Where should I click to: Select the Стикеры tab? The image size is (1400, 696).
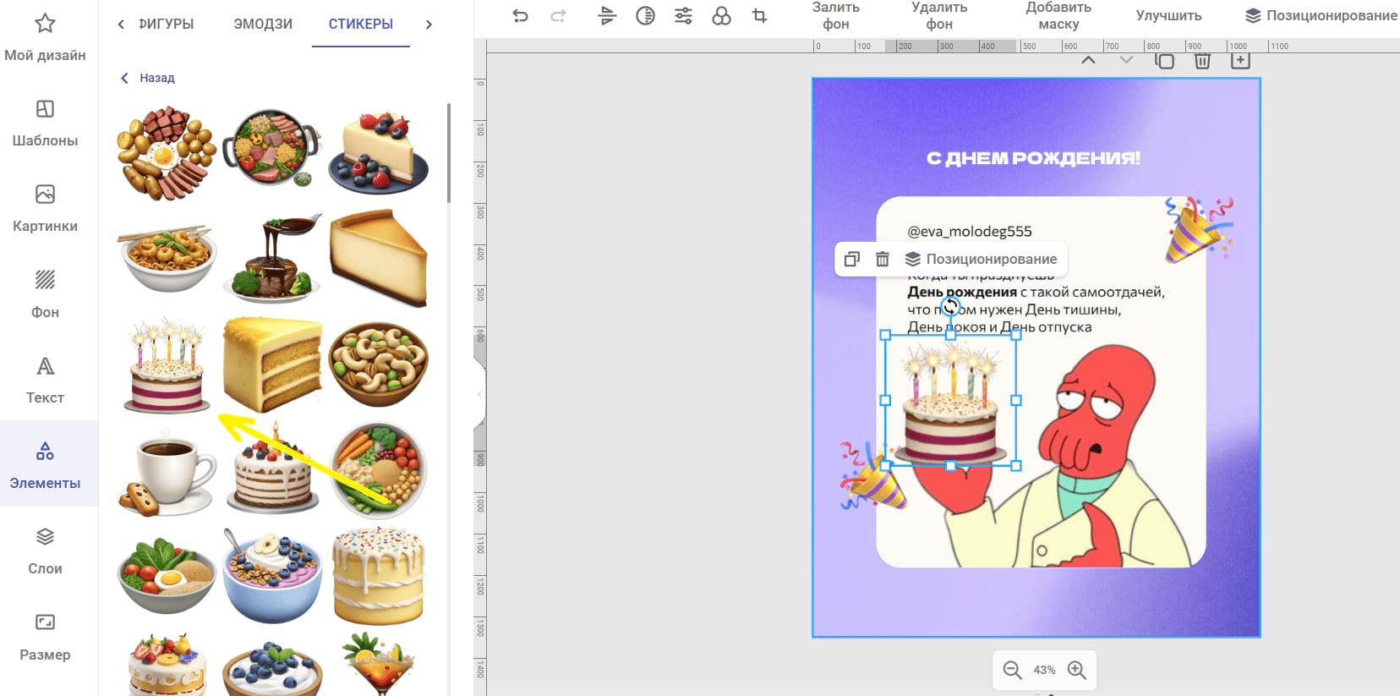361,24
